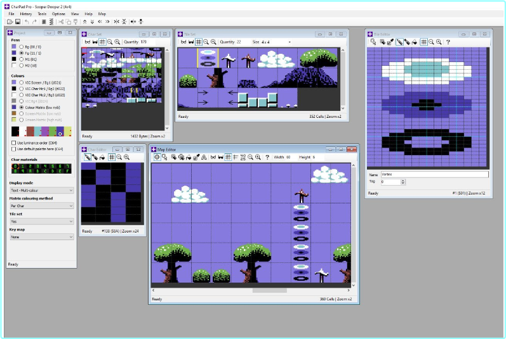Select M1 (01) pen
The image size is (506, 339).
[x=22, y=59]
